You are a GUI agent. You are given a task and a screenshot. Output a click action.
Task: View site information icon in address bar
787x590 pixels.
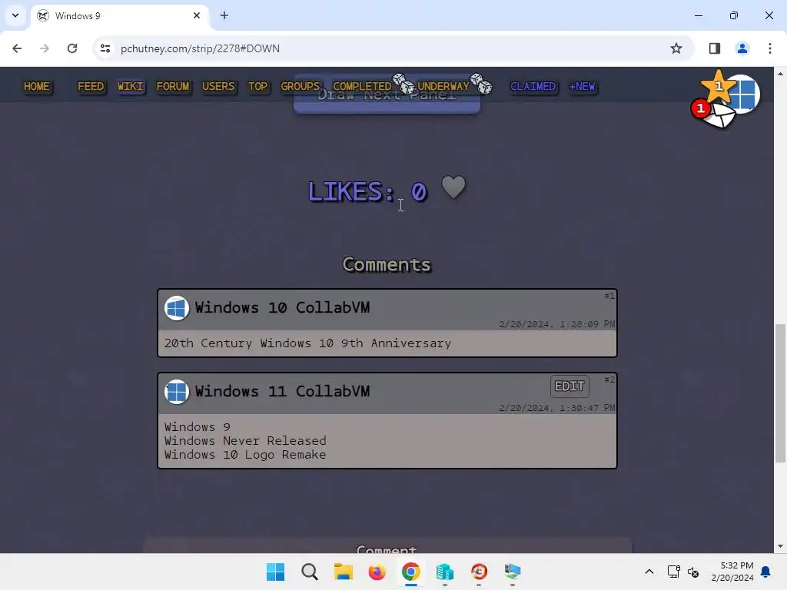(x=105, y=48)
